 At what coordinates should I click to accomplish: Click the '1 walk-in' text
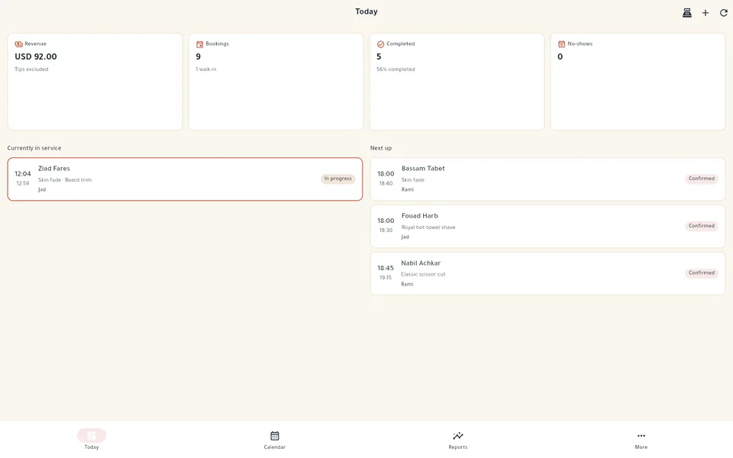[205, 69]
